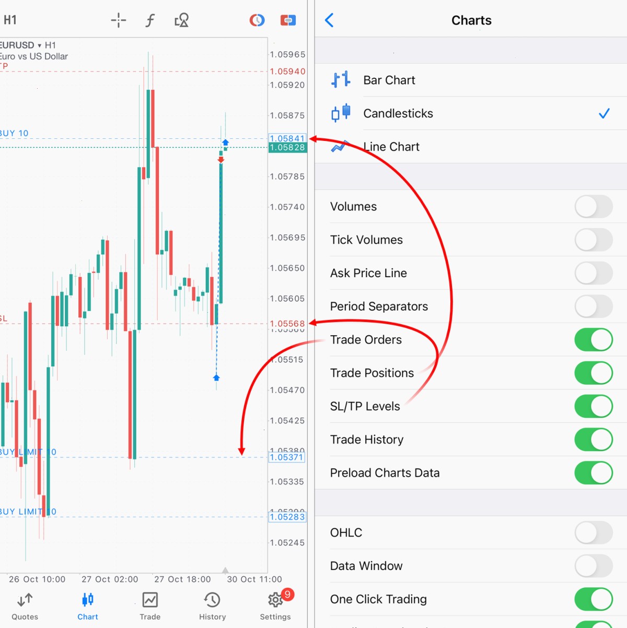
Task: Choose the Line Chart option
Action: [x=470, y=147]
